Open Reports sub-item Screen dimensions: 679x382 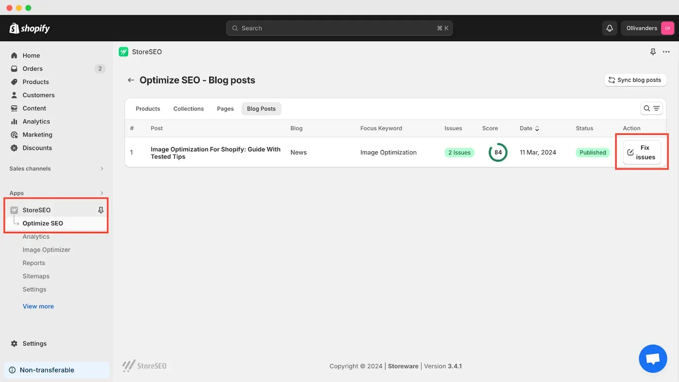(x=33, y=263)
